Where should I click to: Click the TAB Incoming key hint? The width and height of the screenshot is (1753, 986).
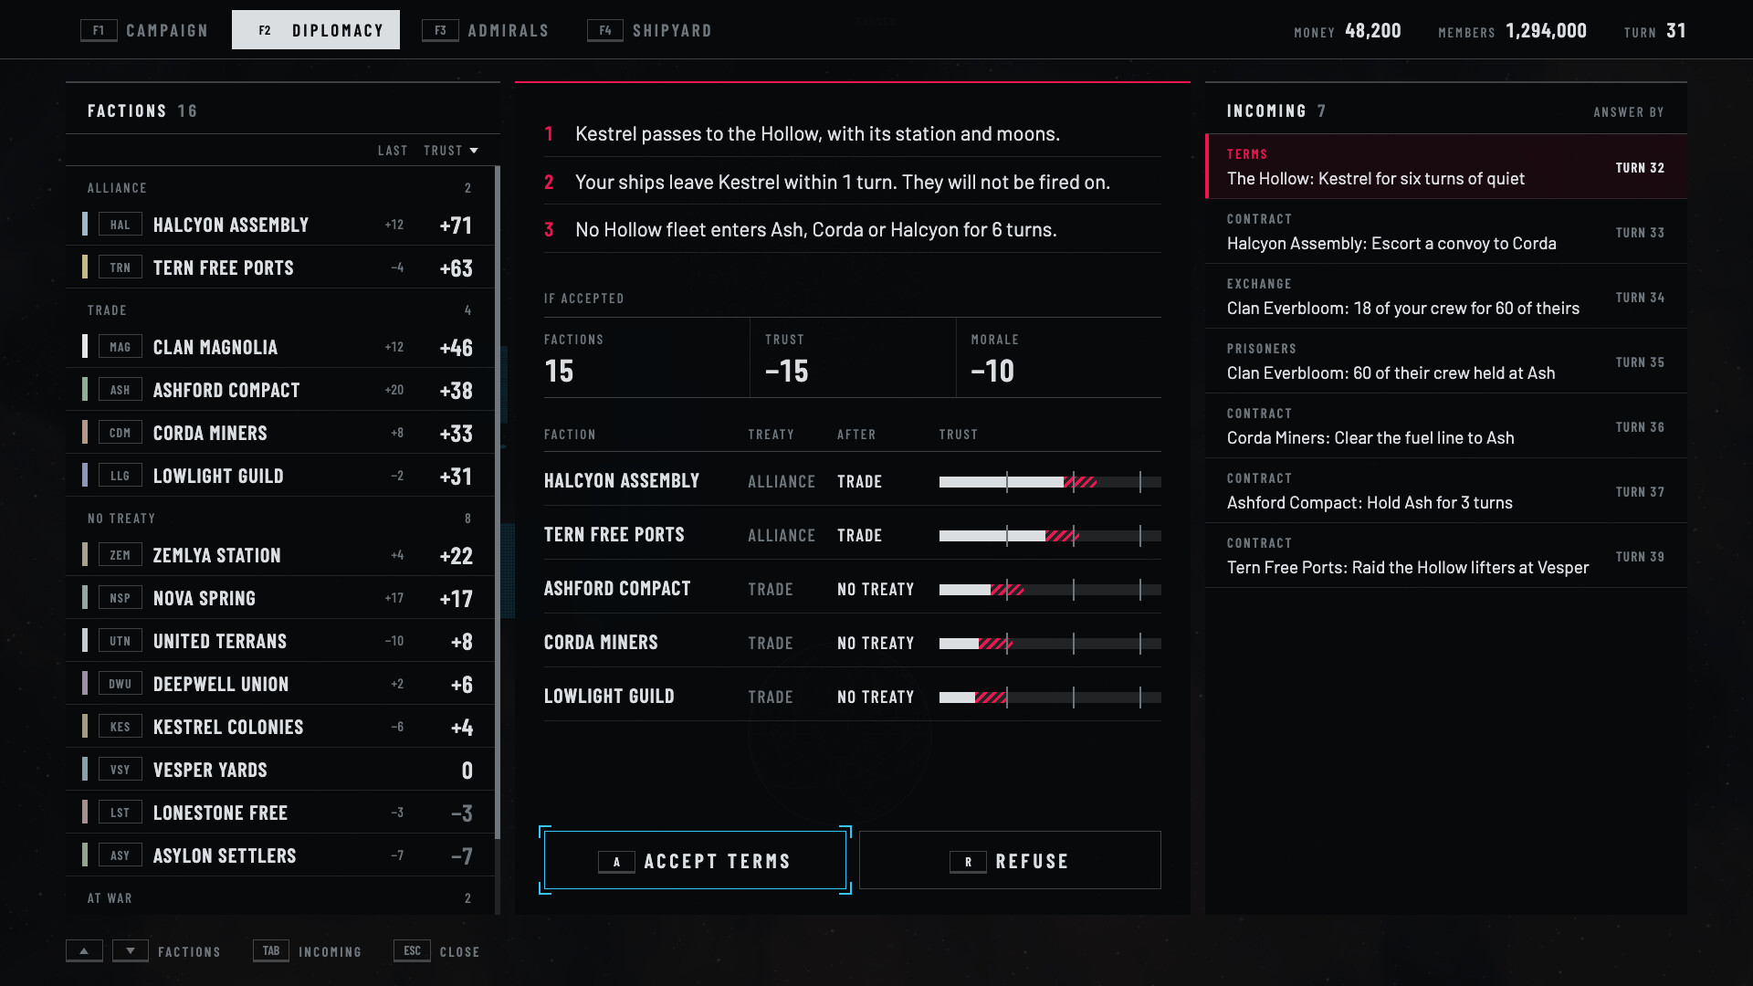[308, 951]
